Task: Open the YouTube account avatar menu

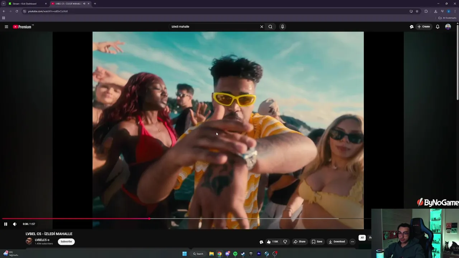Action: tap(448, 27)
